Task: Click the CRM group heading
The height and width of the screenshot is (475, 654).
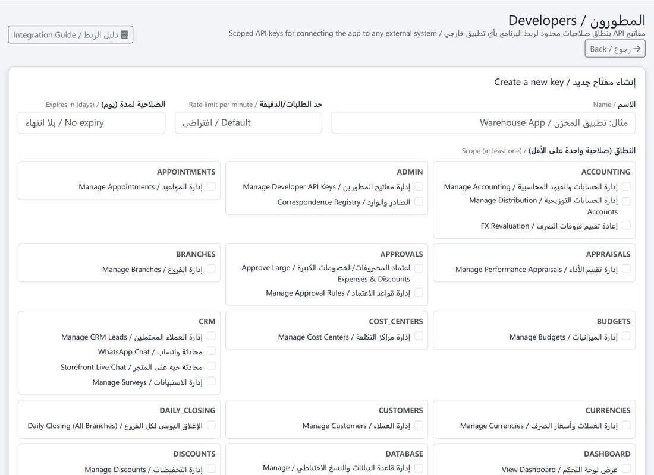Action: (x=207, y=321)
